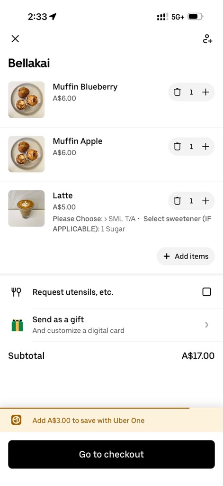223x486 pixels.
Task: Open the Latte product photo
Action: click(27, 208)
